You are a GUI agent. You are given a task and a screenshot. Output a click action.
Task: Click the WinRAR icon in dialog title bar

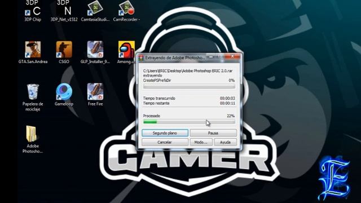[141, 58]
